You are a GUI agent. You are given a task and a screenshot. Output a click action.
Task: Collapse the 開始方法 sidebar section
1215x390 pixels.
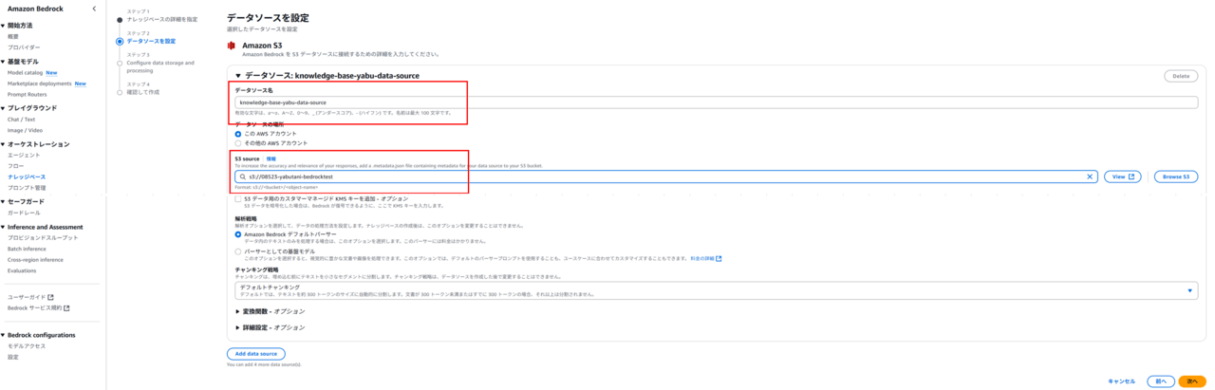click(x=3, y=26)
